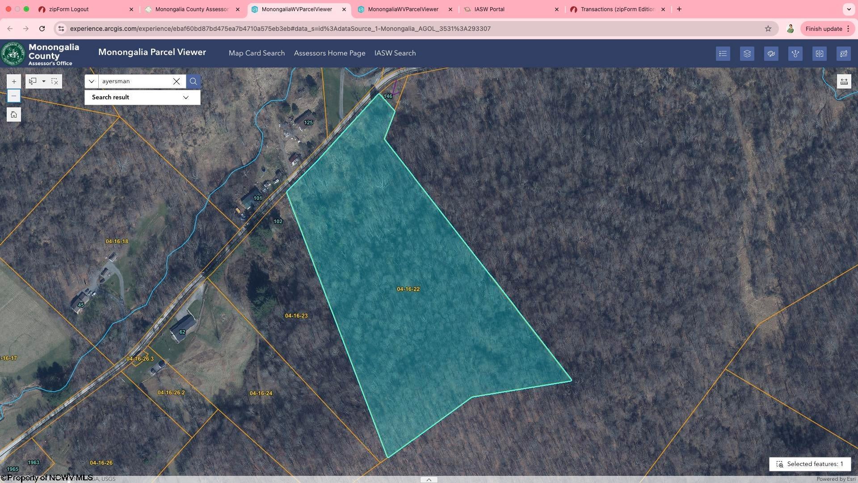Open the map Layers widget
Viewport: 858px width, 483px height.
pyautogui.click(x=747, y=54)
